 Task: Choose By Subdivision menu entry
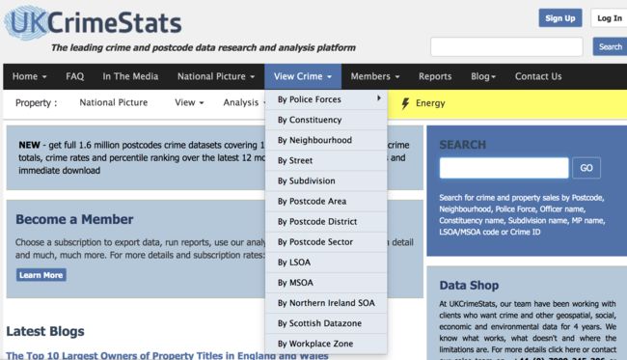(326, 180)
